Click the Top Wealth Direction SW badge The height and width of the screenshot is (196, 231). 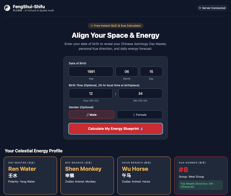coord(201,185)
